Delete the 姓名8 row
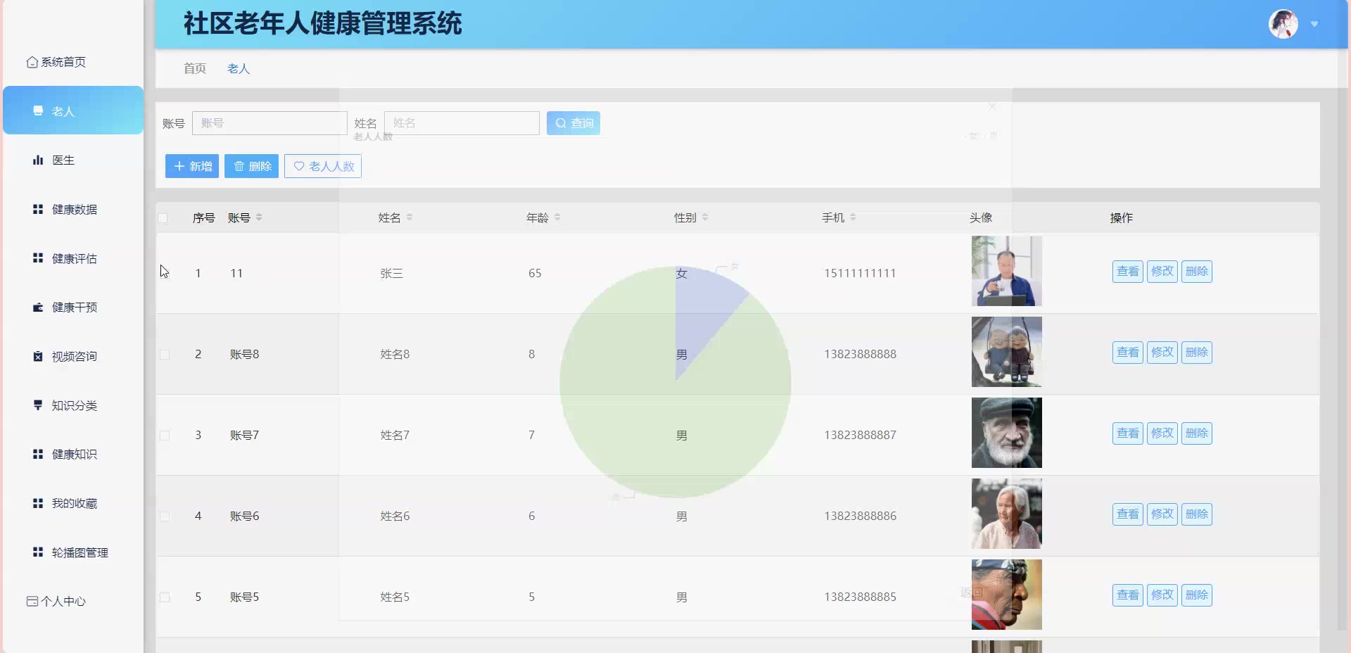 tap(1197, 353)
